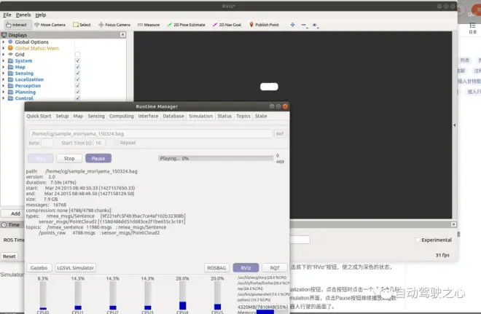Toggle the Map display checkbox
This screenshot has height=314, width=481.
pos(77,67)
